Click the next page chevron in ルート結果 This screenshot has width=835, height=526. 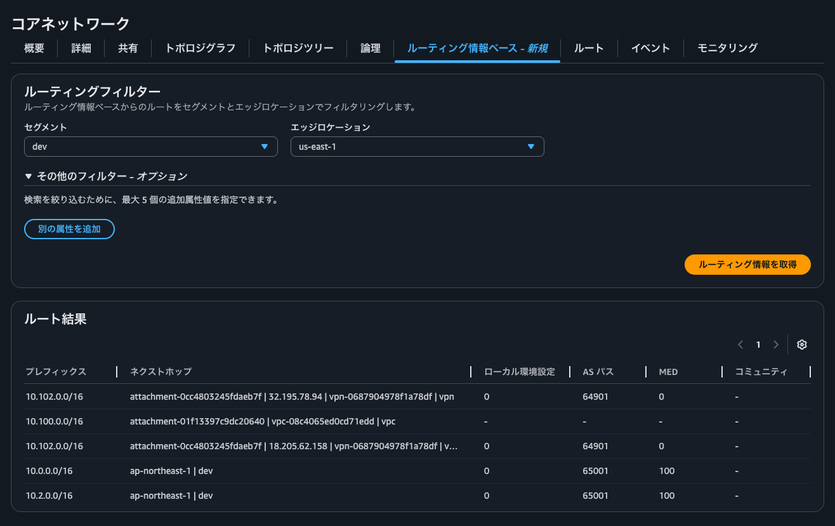pos(775,344)
